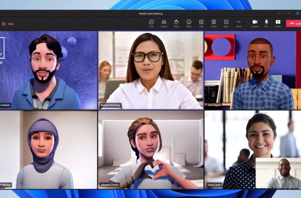Leave the meeting
Image resolution: width=301 pixels, height=198 pixels.
[x=294, y=24]
